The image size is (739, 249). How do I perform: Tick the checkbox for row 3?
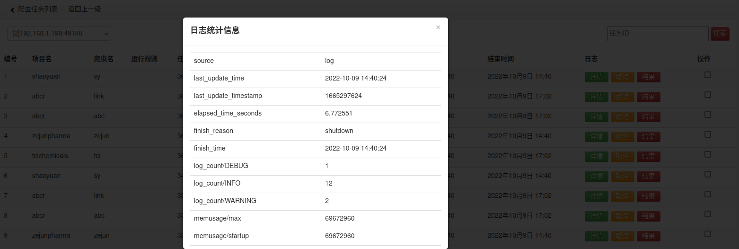(708, 115)
